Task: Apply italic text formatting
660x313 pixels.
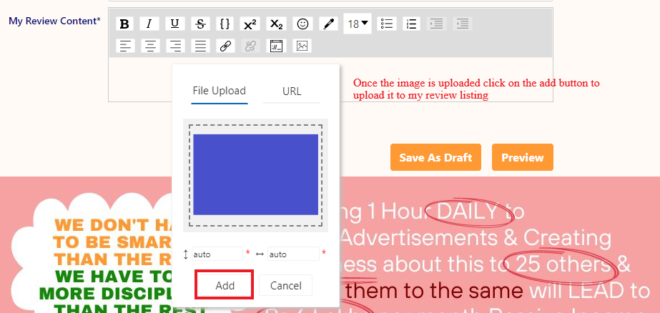Action: [x=149, y=24]
